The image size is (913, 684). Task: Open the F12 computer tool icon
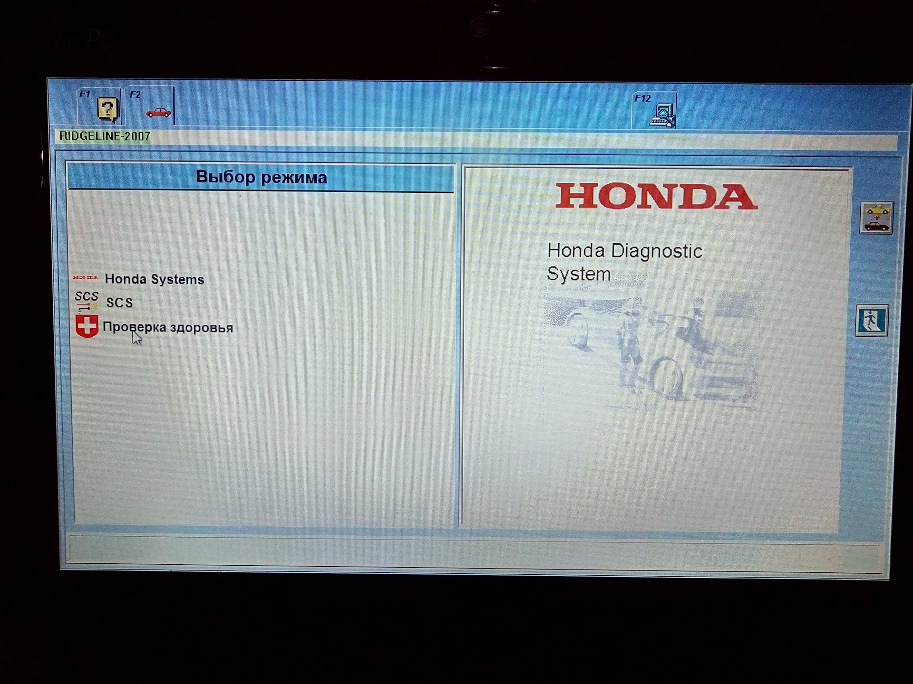[663, 116]
